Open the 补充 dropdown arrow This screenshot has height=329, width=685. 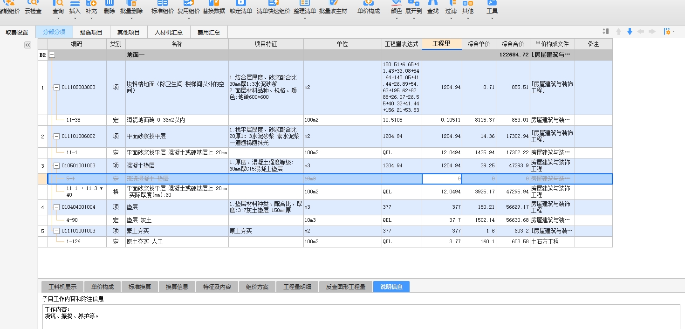[91, 19]
